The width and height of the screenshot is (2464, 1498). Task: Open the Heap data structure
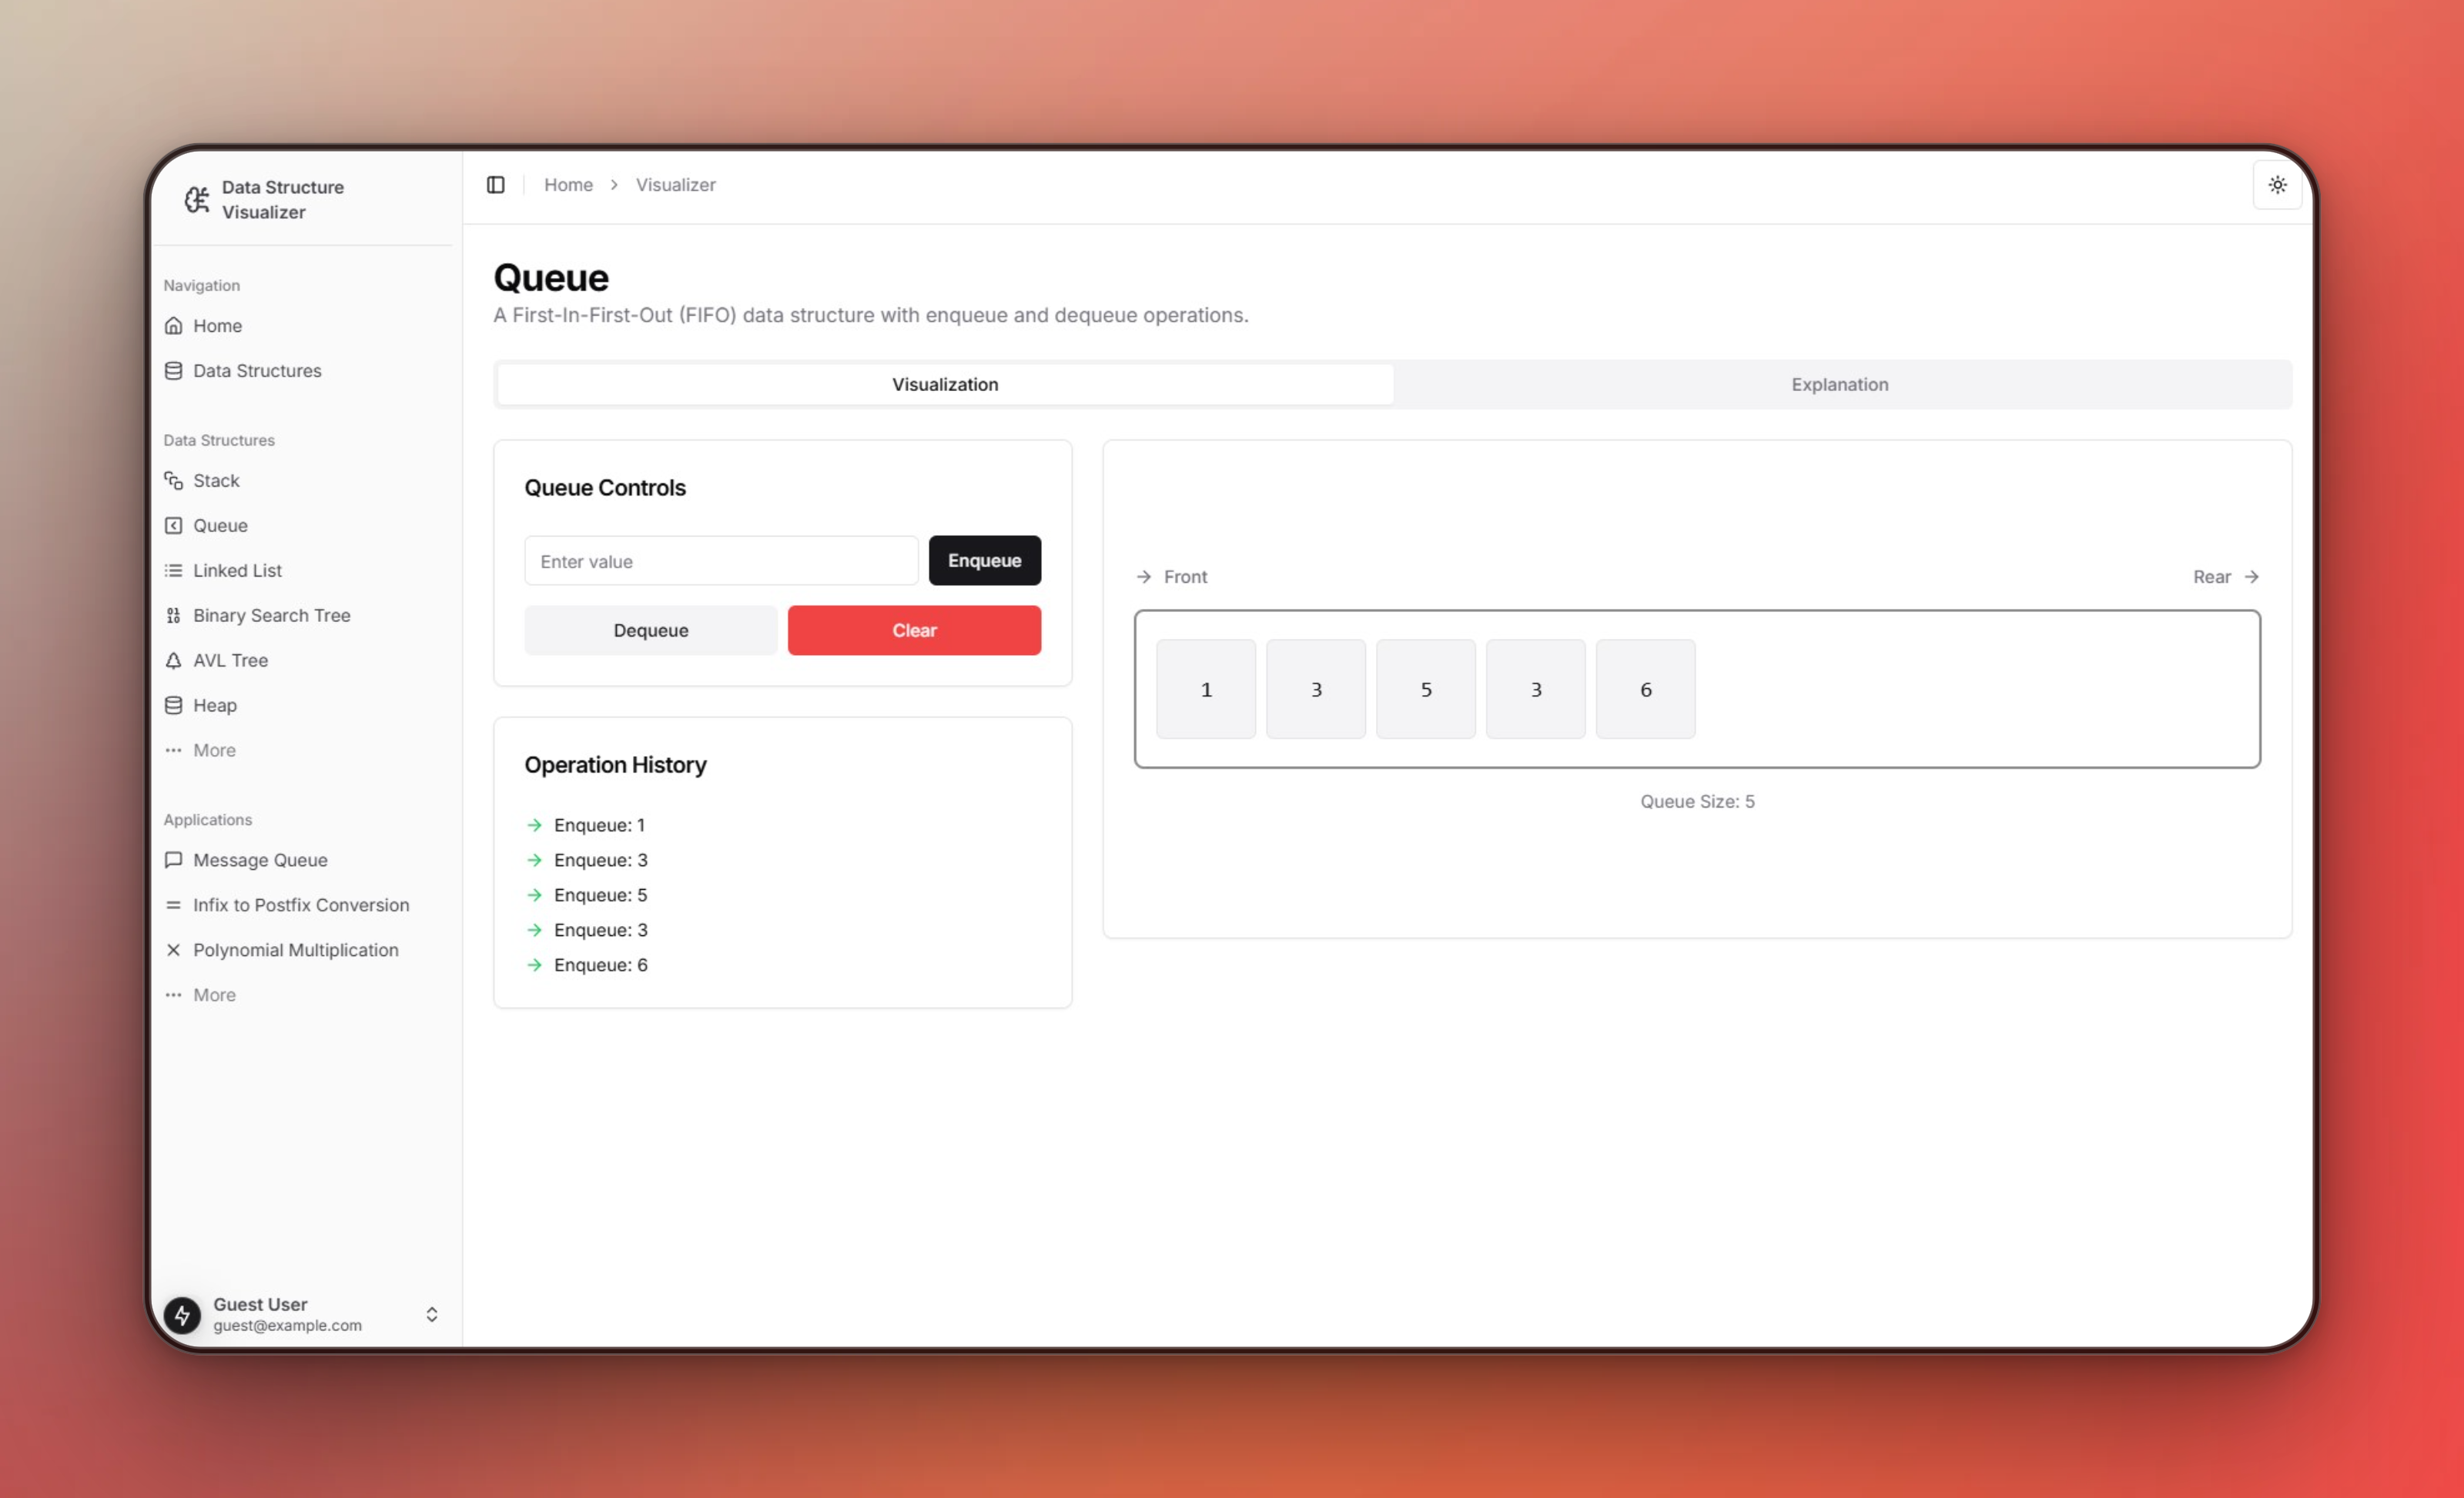214,706
